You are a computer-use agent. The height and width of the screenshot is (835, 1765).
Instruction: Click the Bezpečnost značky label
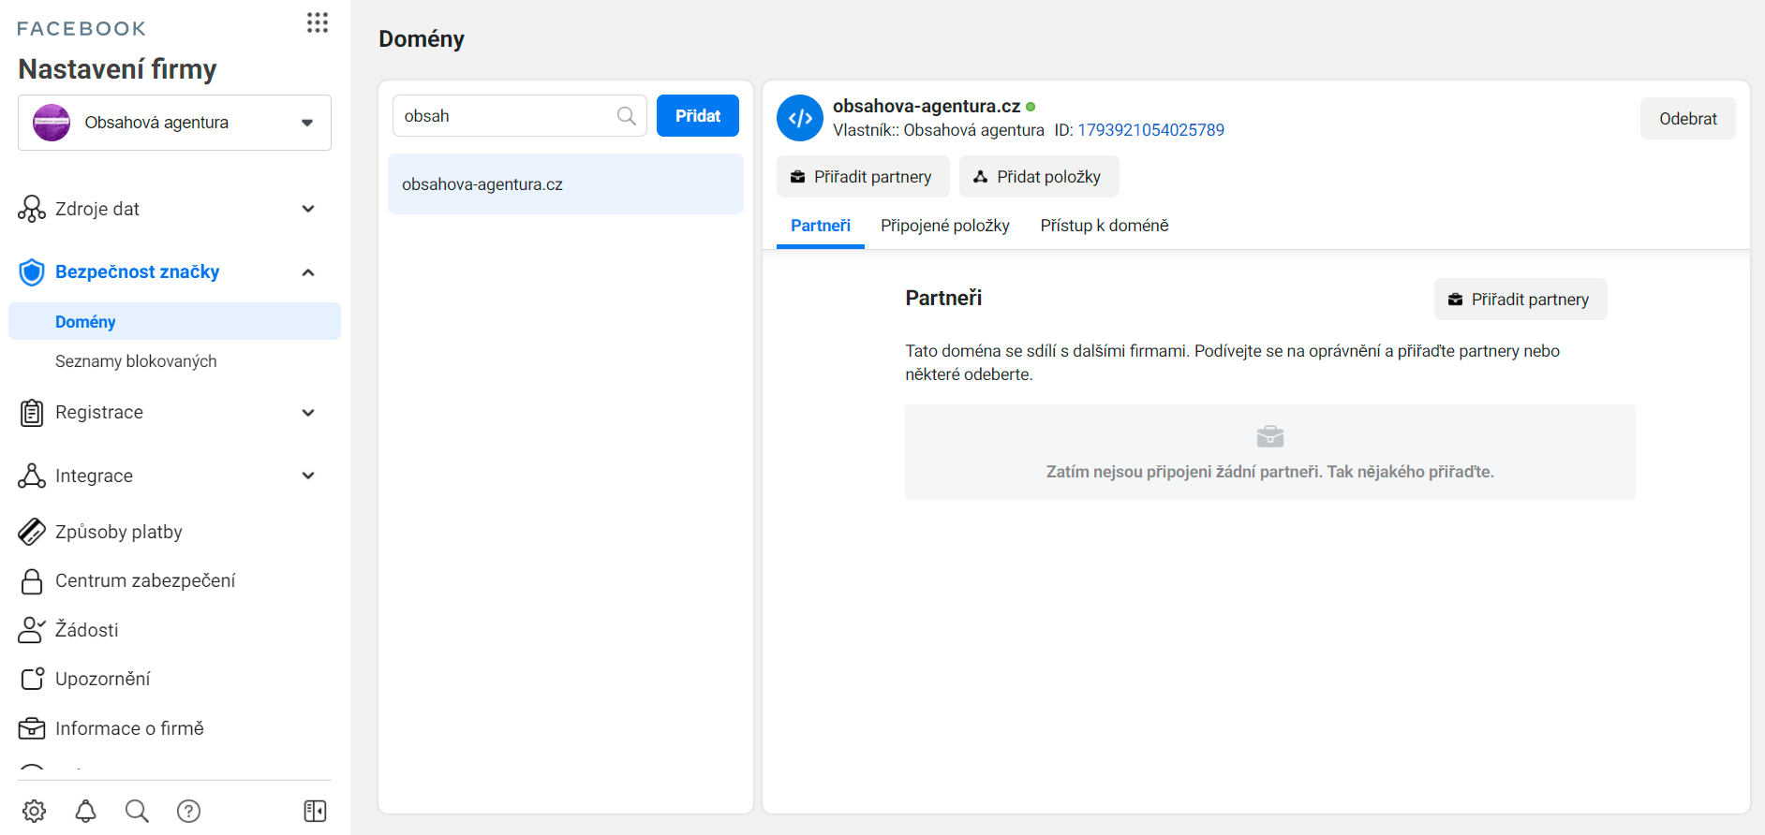[137, 271]
